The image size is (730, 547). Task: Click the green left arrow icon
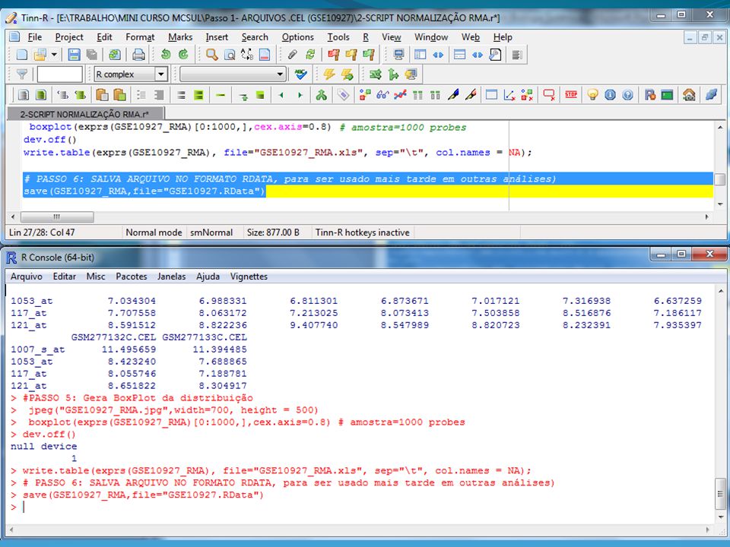tap(281, 95)
